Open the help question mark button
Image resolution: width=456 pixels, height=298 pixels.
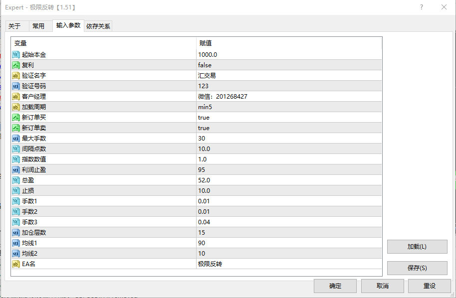(422, 7)
